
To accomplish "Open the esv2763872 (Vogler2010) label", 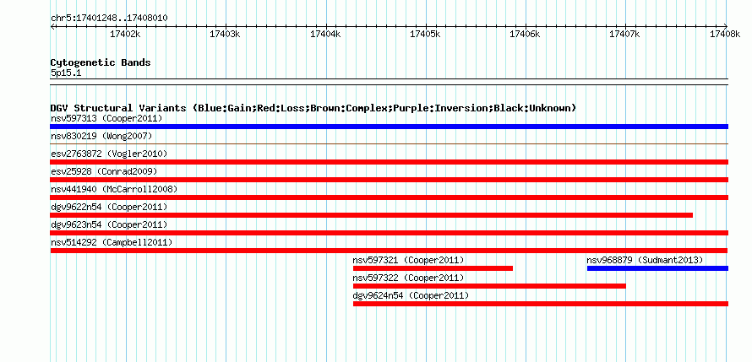I will tap(109, 154).
